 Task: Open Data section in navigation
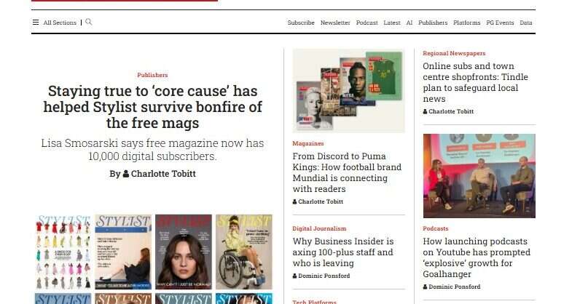(x=525, y=23)
